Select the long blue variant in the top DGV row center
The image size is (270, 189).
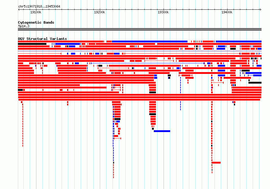[150, 41]
